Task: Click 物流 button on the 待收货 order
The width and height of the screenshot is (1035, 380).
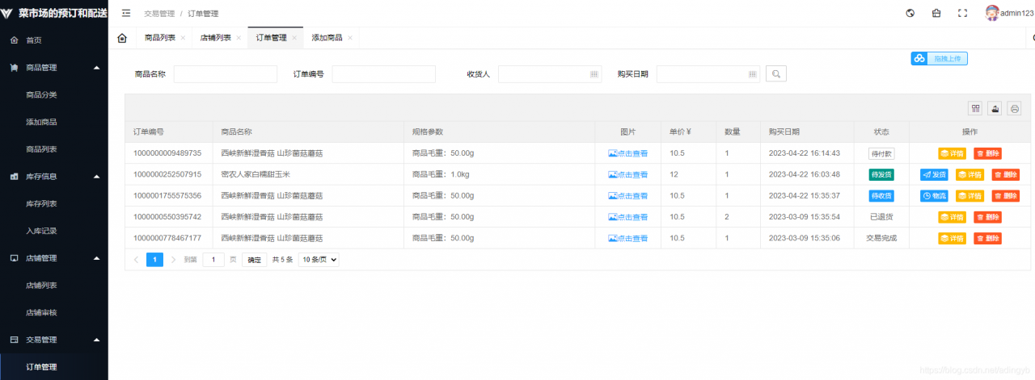Action: point(934,195)
